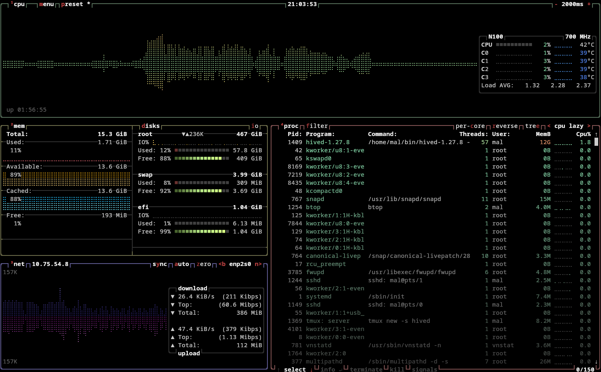601x372 pixels.
Task: Click the scroll down arrow in process list
Action: click(596, 361)
